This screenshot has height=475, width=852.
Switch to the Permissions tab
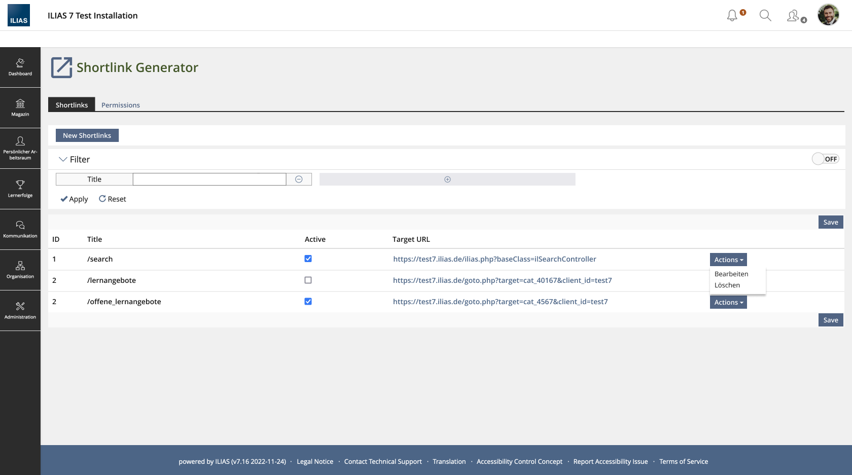120,105
